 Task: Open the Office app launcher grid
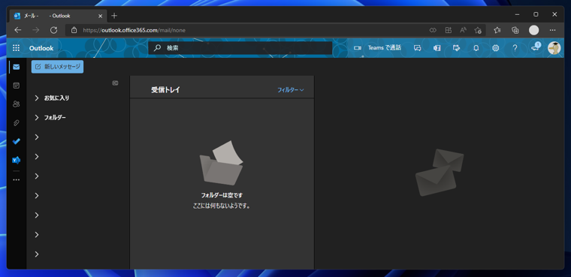click(x=16, y=48)
